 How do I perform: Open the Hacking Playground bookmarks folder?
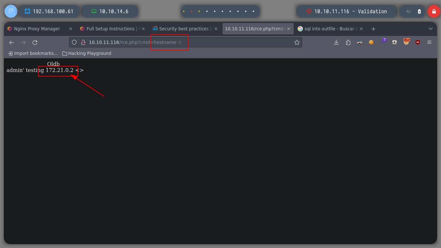87,53
